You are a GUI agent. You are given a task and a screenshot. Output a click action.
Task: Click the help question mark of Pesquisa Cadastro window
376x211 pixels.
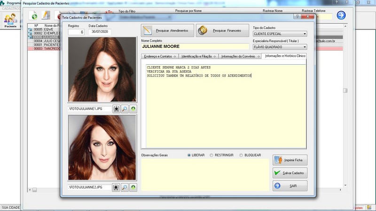337,2
